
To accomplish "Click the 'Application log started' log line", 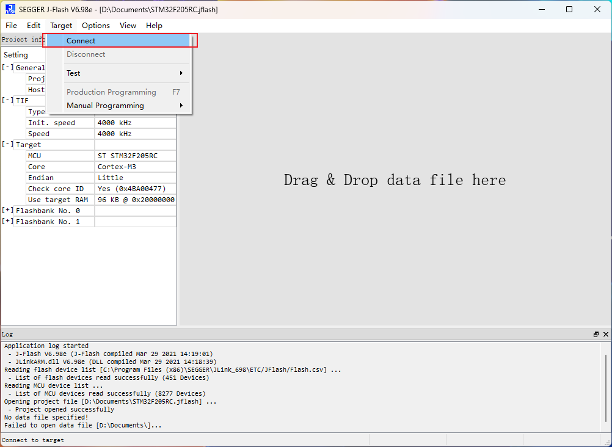I will [46, 346].
